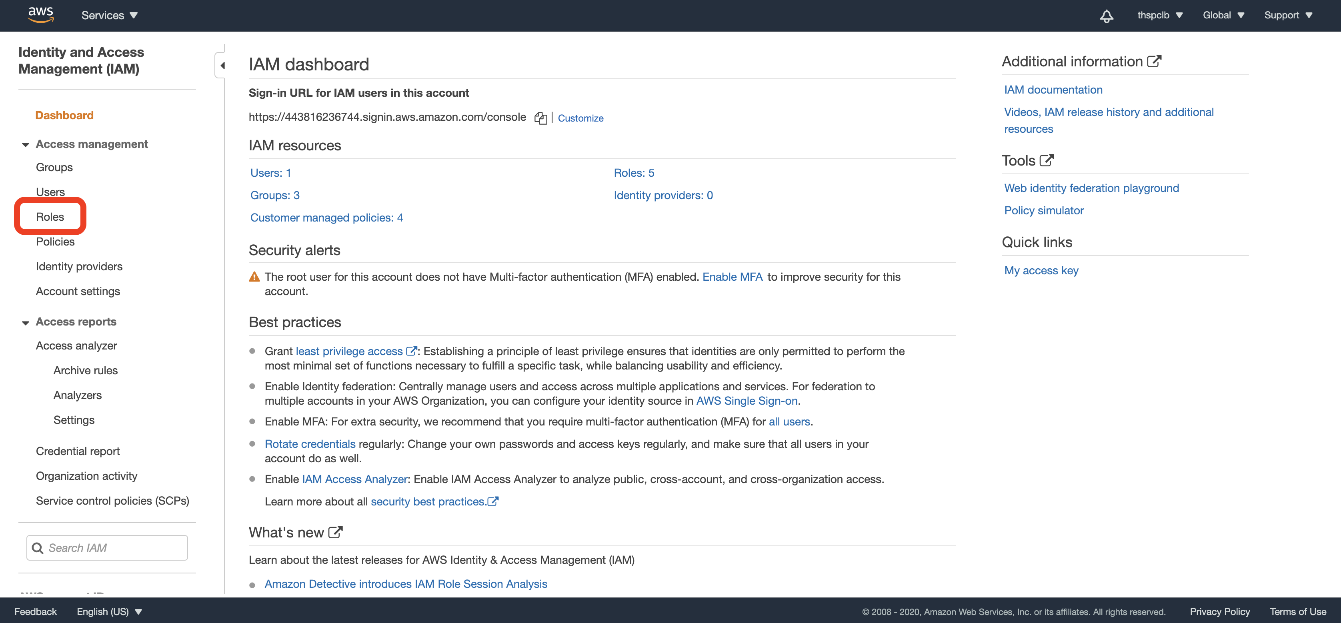
Task: Open Organization activity in the sidebar
Action: 86,476
